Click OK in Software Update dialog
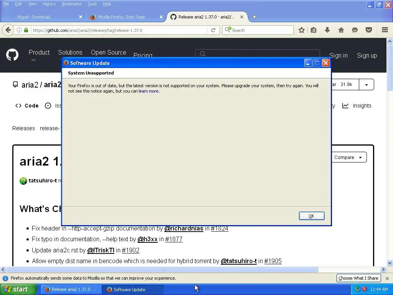 tap(312, 216)
